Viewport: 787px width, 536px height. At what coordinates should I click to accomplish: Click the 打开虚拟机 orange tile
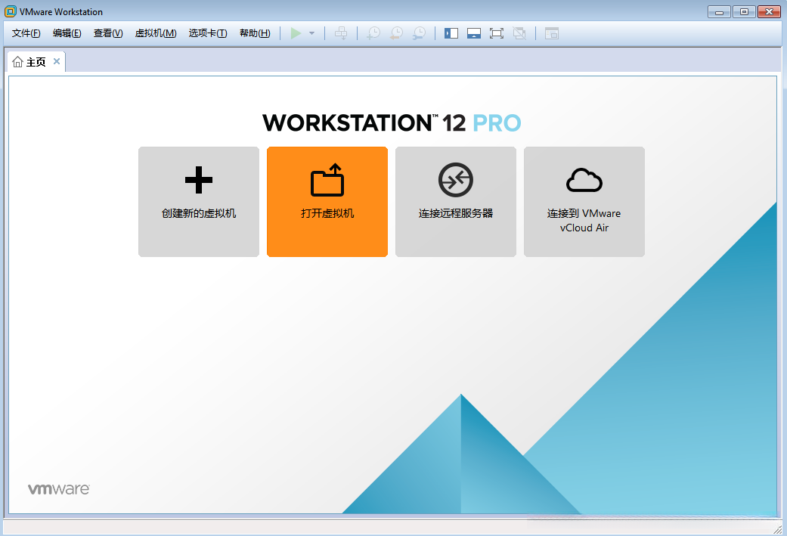point(327,202)
